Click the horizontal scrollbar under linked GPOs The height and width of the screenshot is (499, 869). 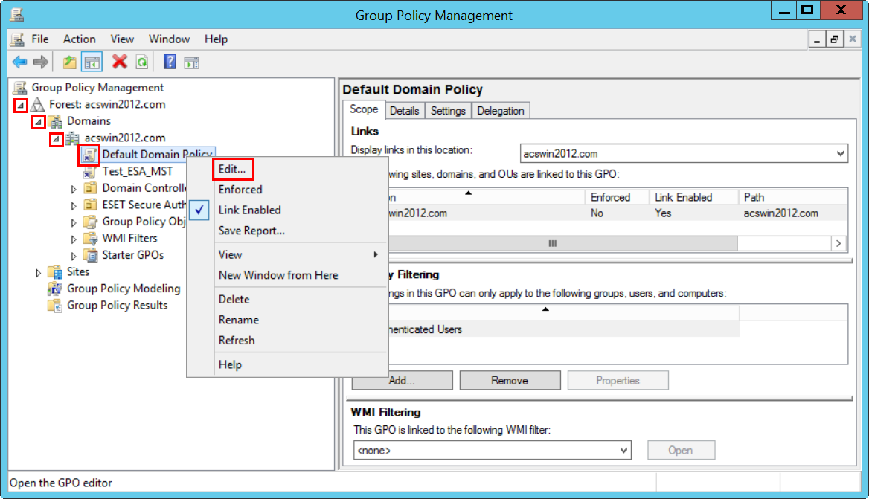tap(553, 243)
